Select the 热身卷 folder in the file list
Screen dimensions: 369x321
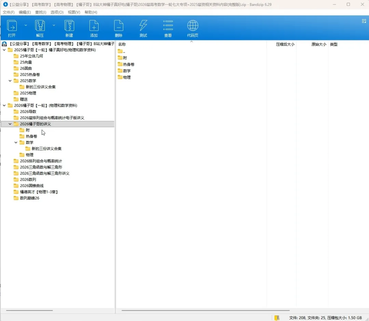click(126, 64)
